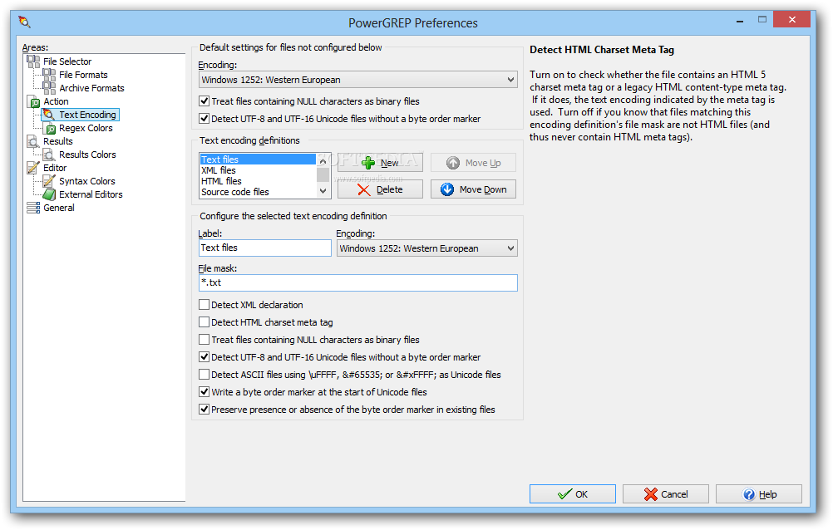833x530 pixels.
Task: Select Text files in definitions list
Action: (258, 159)
